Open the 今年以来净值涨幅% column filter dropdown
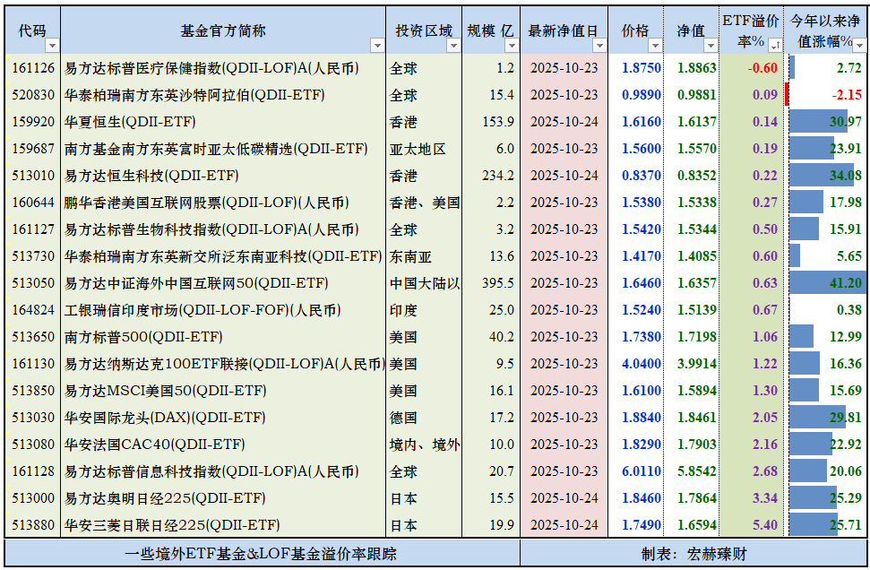Image resolution: width=870 pixels, height=570 pixels. tap(860, 46)
